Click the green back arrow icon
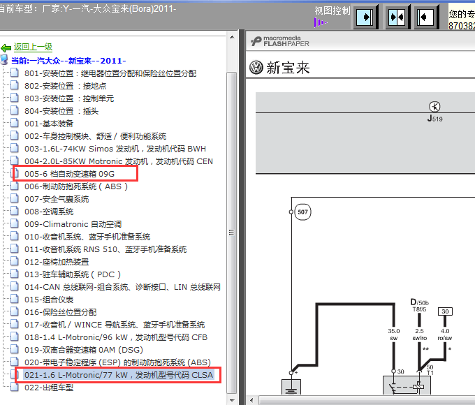Viewport: 475px width, 405px height. (6, 47)
